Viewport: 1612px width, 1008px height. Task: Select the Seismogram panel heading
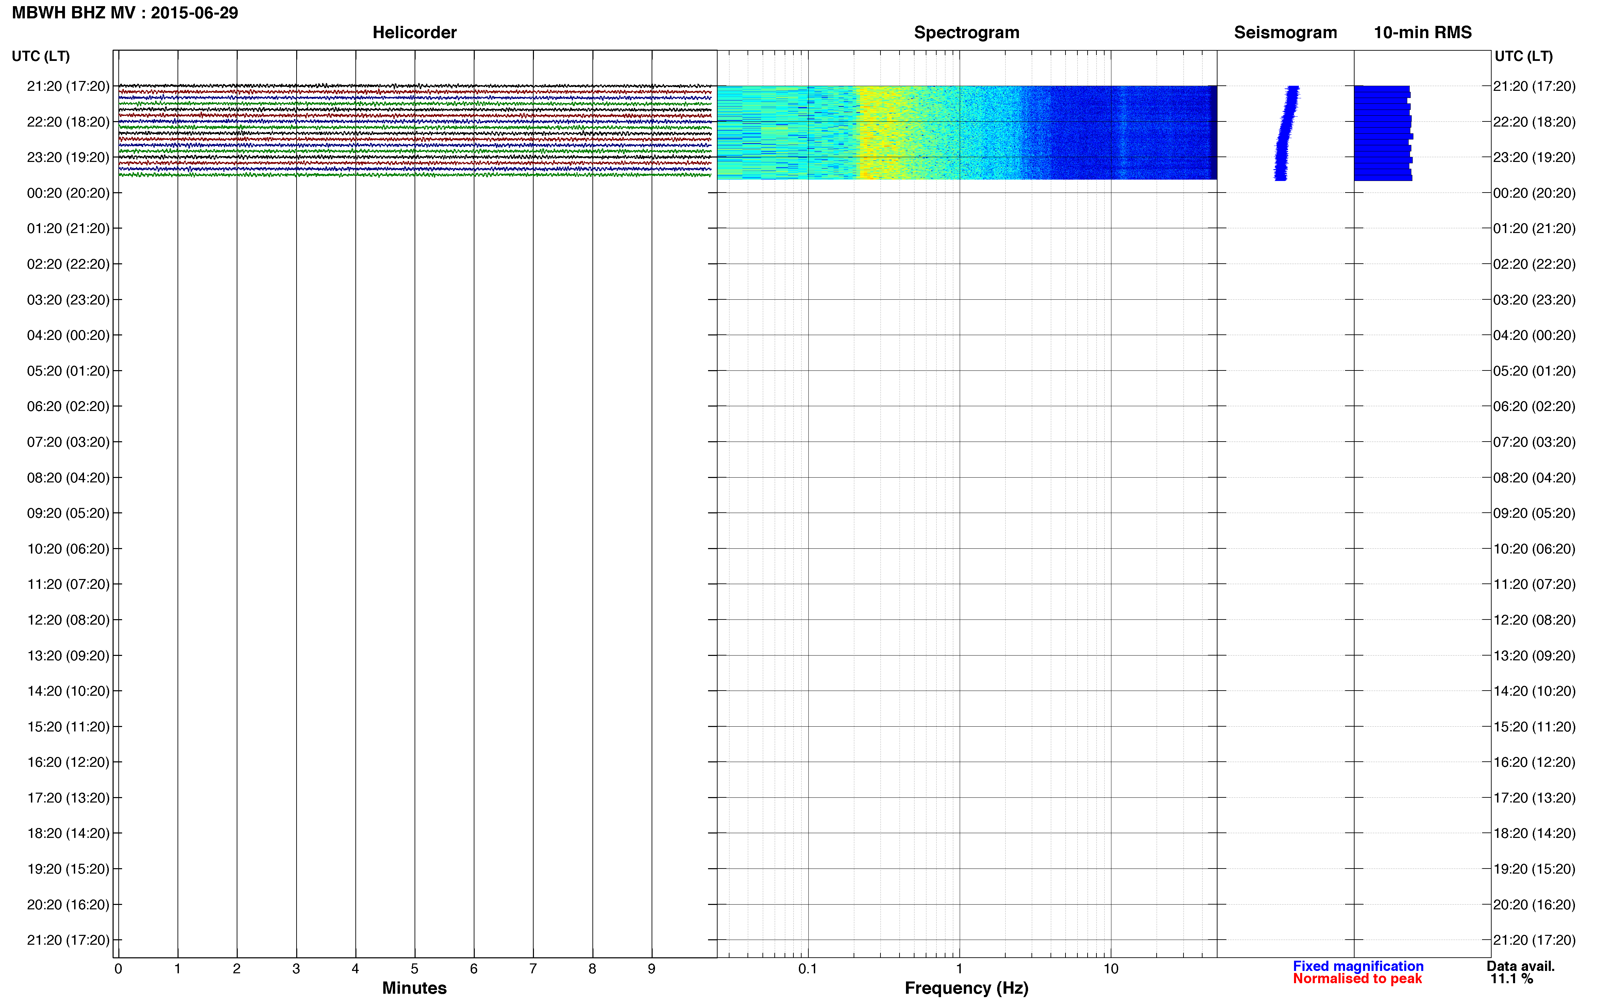click(1286, 33)
